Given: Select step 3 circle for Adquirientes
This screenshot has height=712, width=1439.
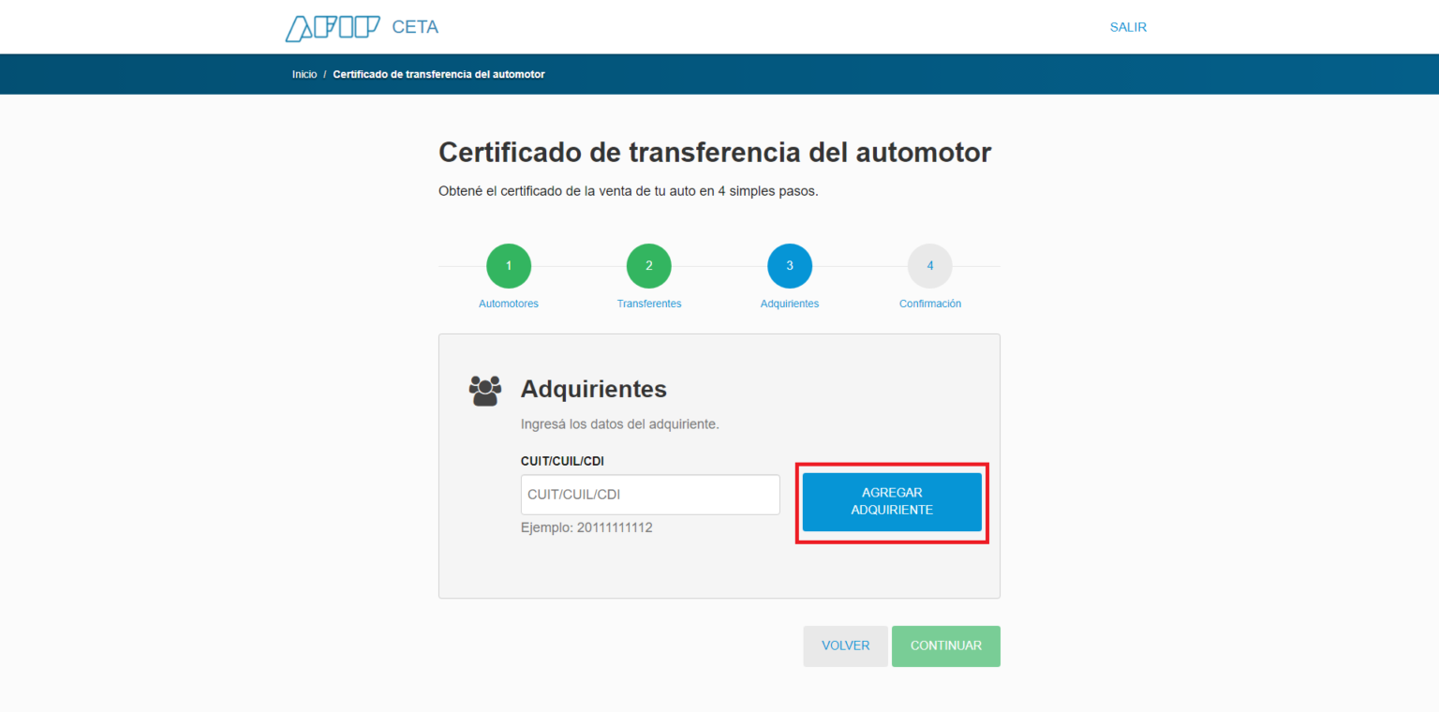Looking at the screenshot, I should click(790, 266).
